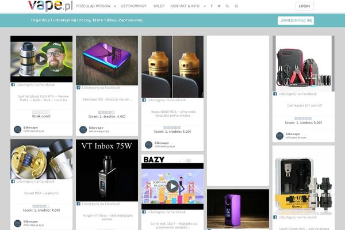Open the Synthetic Cloud FLUX RTA review link
Screen dimensions: 345x230
click(x=43, y=98)
